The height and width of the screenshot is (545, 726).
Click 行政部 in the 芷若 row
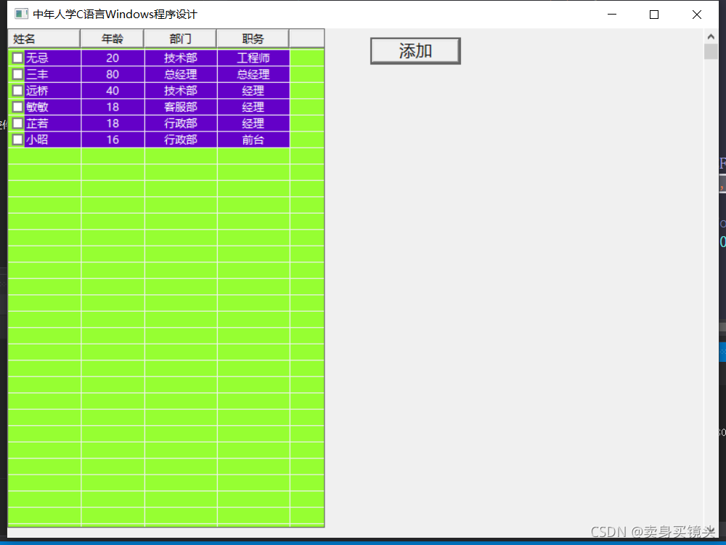tap(181, 124)
